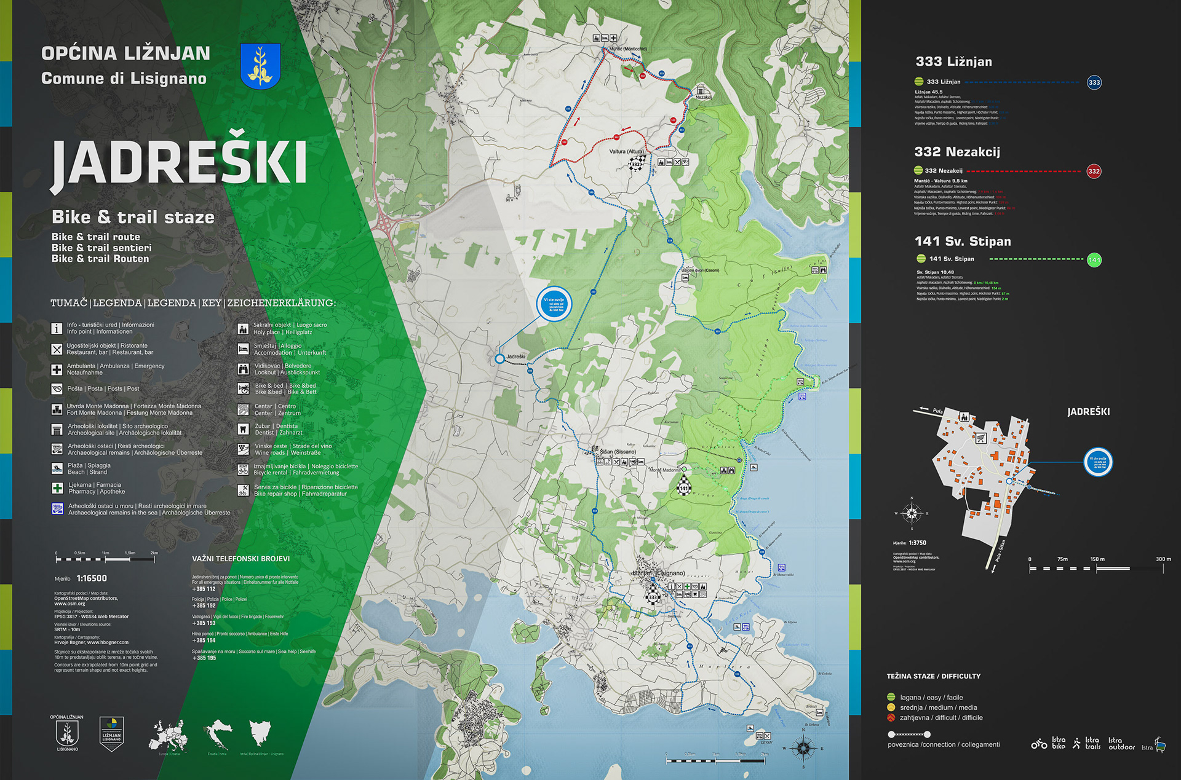
Task: Click the Bicycle rental legend icon
Action: [x=243, y=470]
